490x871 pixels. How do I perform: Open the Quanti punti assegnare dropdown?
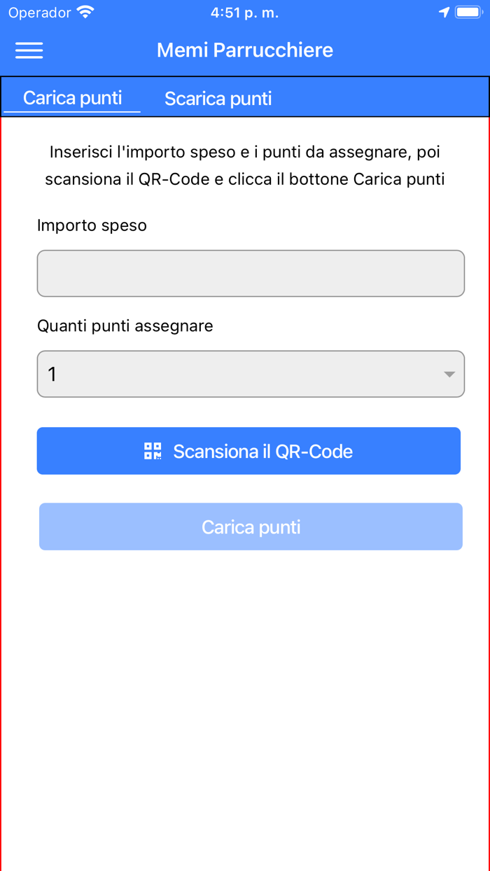click(251, 374)
